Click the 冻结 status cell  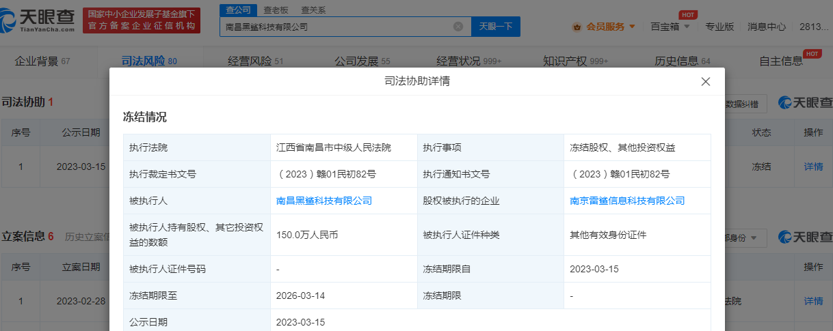pyautogui.click(x=761, y=166)
